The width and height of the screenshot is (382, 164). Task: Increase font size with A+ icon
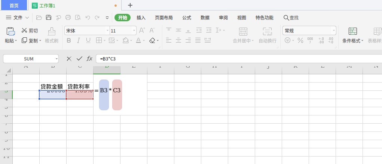point(142,30)
